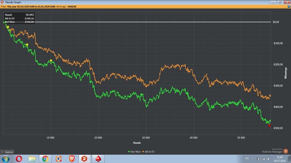The image size is (291, 163).
Task: Minimize the Results Graph window
Action: tap(273, 2)
